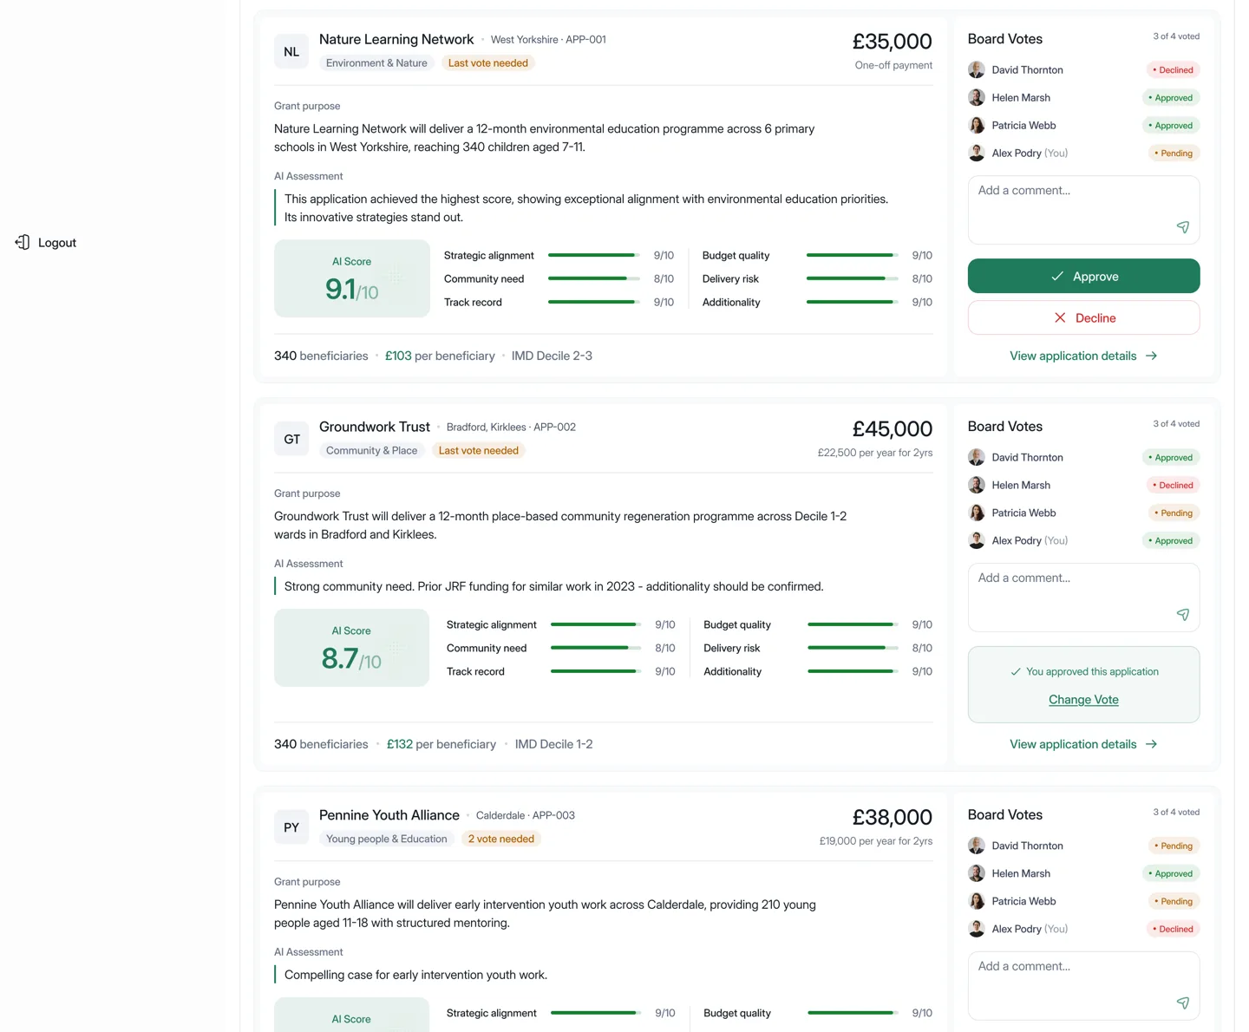Screen dimensions: 1249x1032
Task: Click PY avatar badge of Pennine Youth Alliance
Action: click(x=291, y=827)
